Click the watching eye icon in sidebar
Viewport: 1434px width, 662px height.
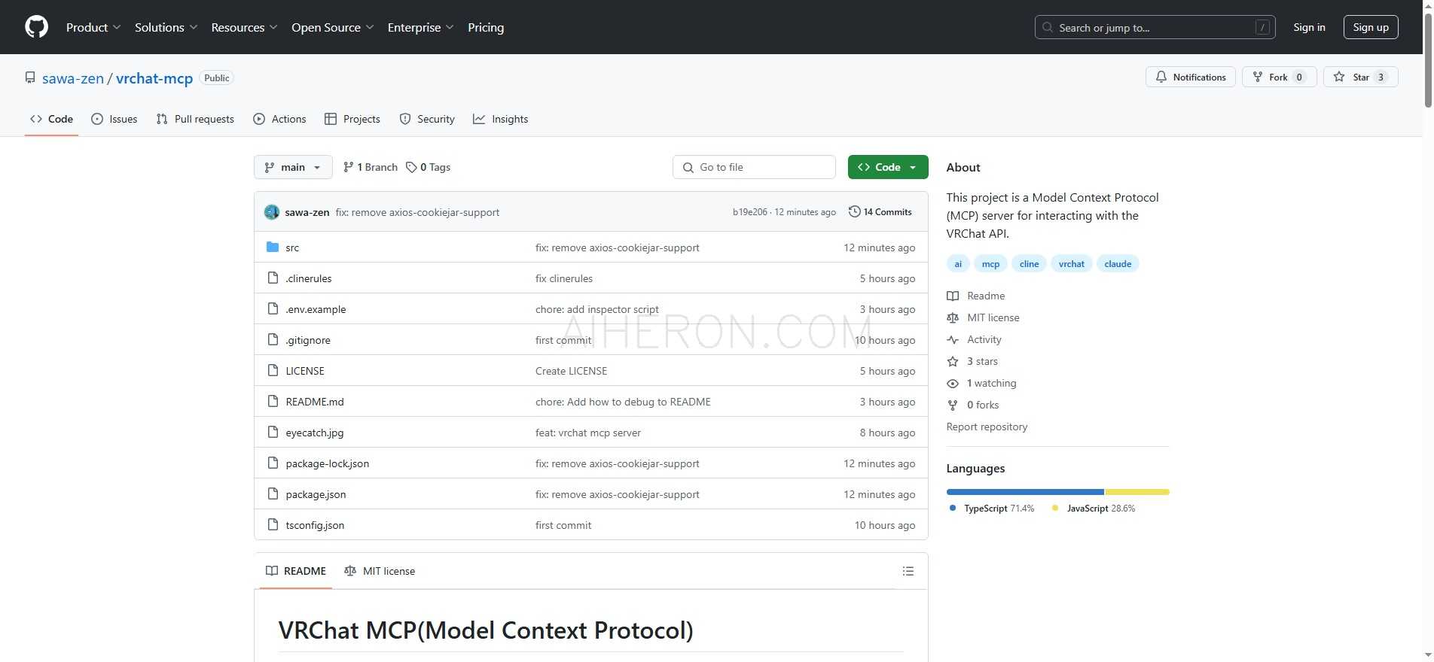point(952,383)
